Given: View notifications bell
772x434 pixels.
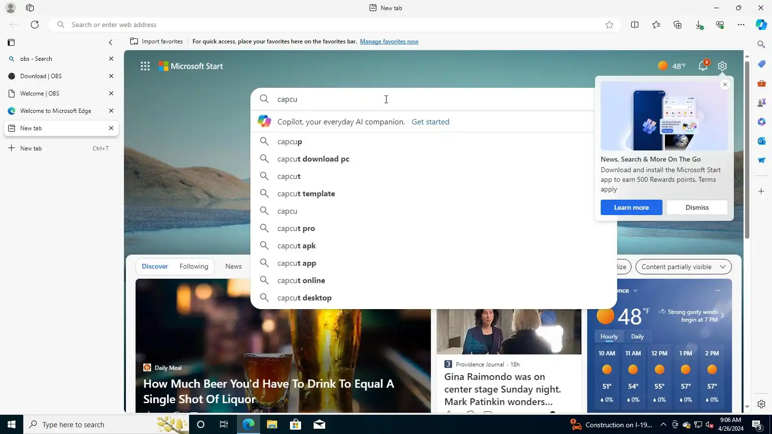Looking at the screenshot, I should [x=703, y=66].
